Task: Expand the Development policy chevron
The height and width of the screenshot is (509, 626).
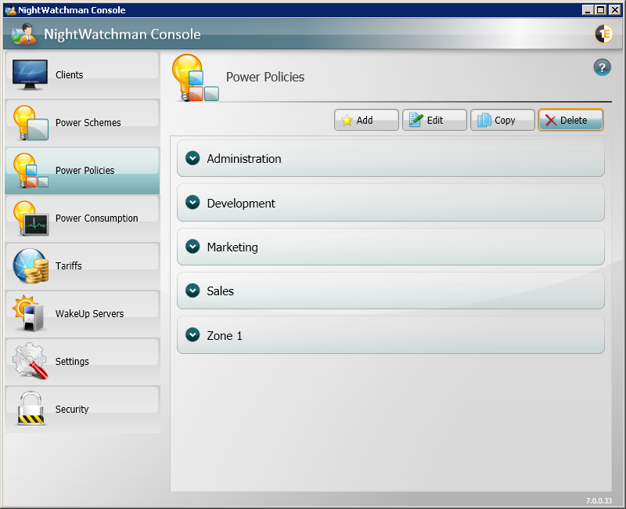Action: coord(192,203)
